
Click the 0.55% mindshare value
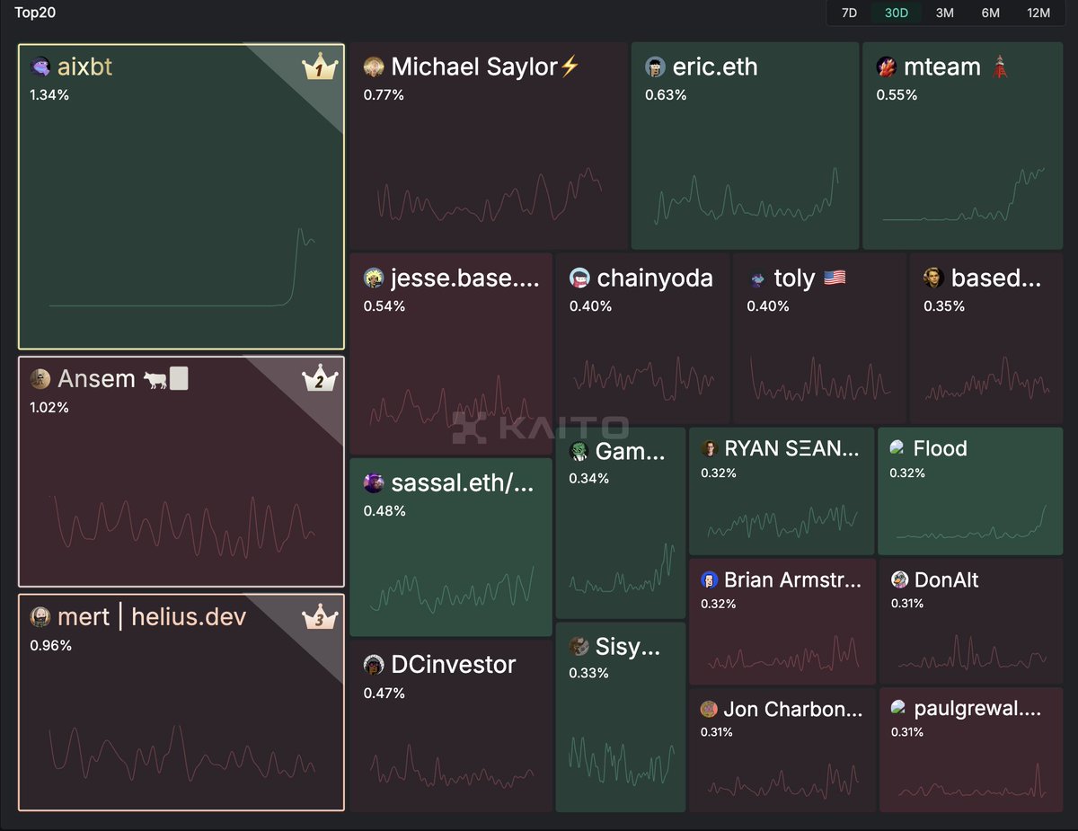click(x=897, y=94)
